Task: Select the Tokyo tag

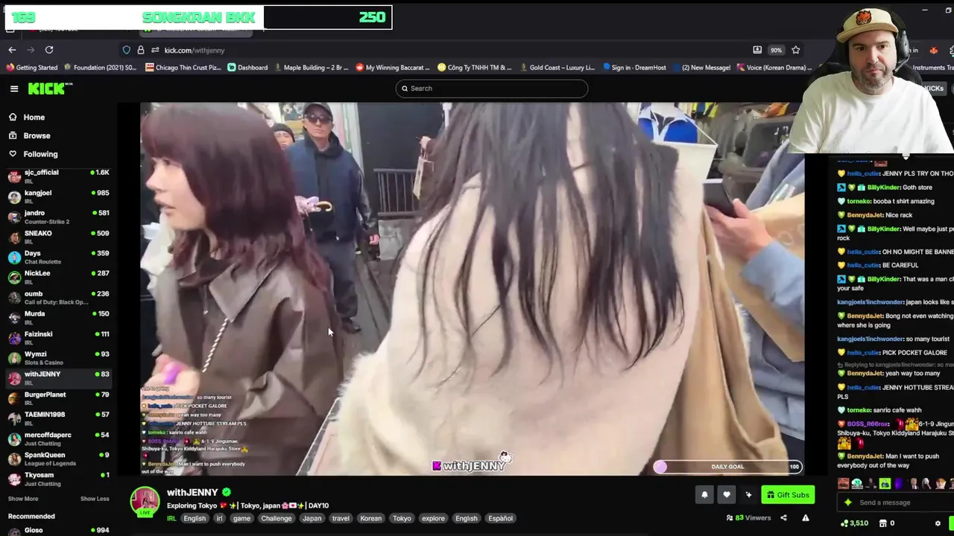Action: 402,519
